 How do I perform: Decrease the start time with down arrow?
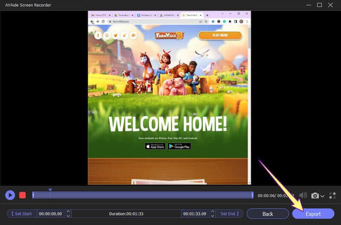68,216
